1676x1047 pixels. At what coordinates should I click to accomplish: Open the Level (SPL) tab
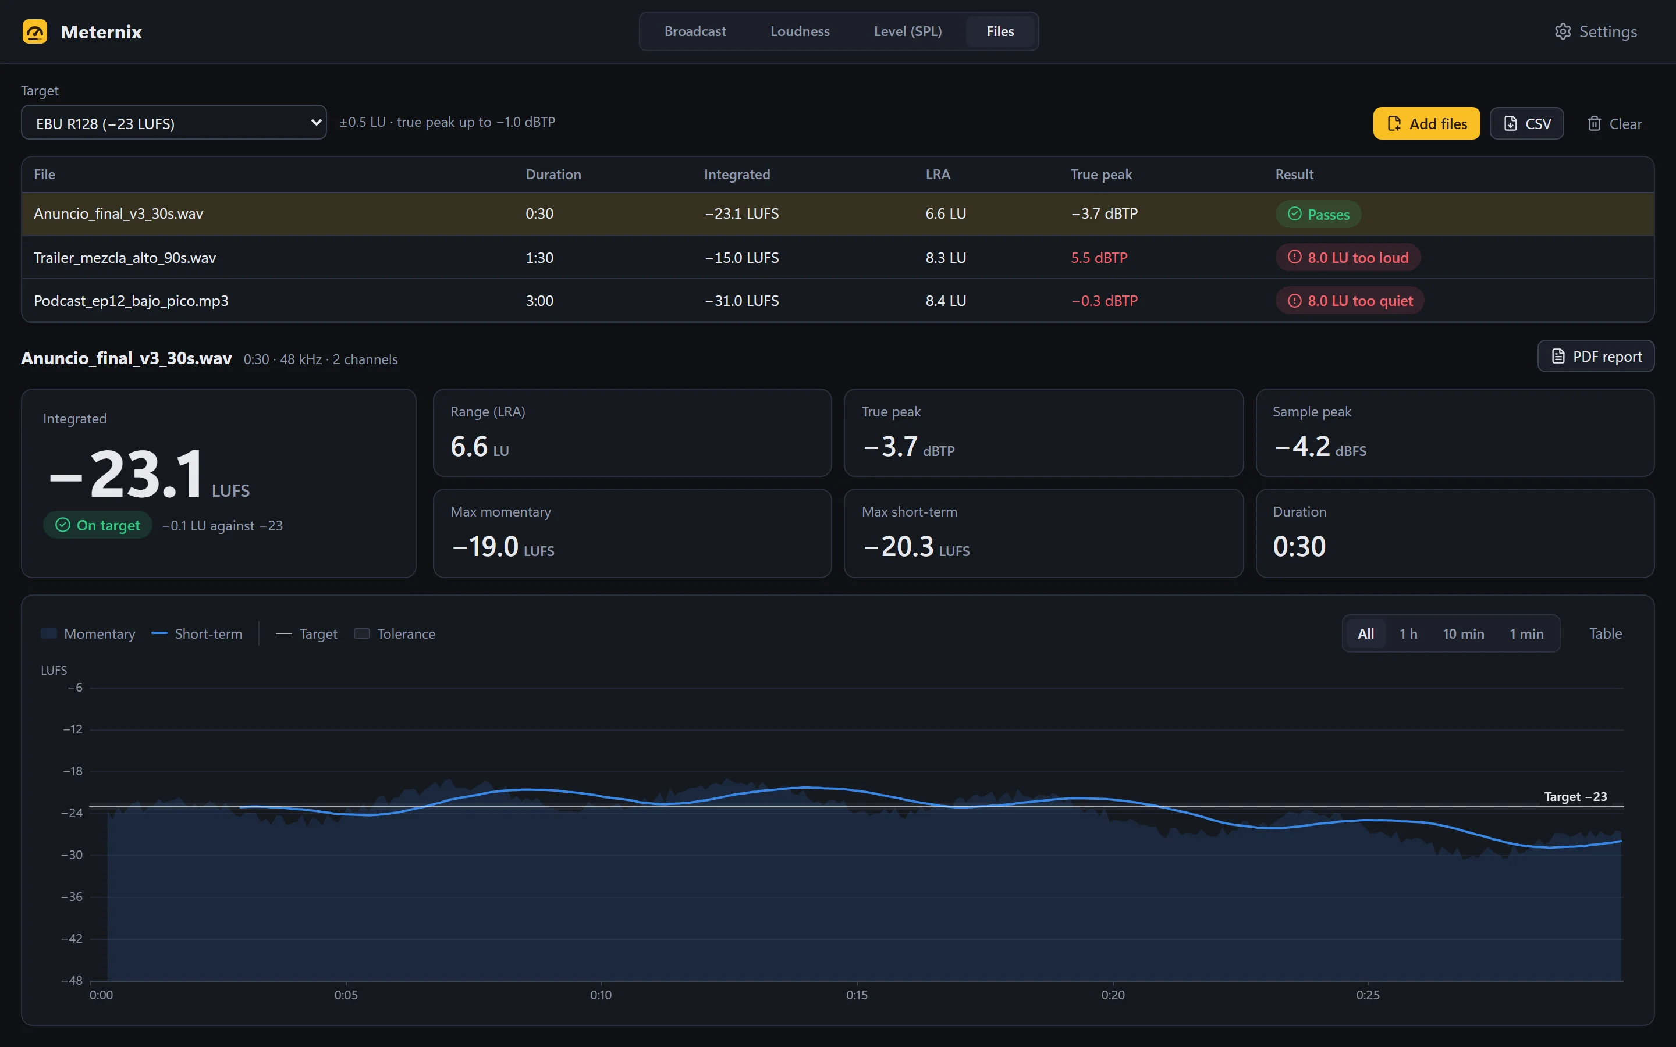907,31
